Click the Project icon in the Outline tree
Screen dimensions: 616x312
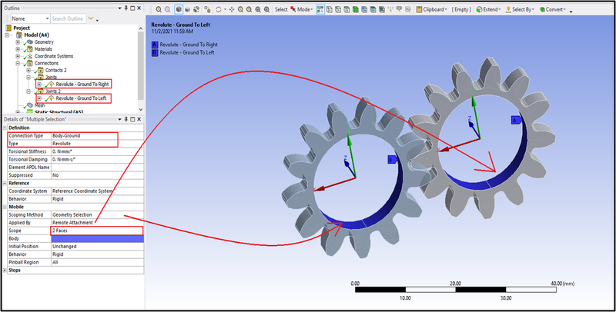[x=8, y=28]
